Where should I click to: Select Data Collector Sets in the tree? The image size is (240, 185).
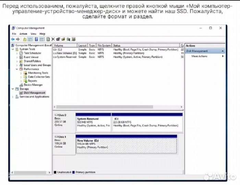tap(39, 77)
